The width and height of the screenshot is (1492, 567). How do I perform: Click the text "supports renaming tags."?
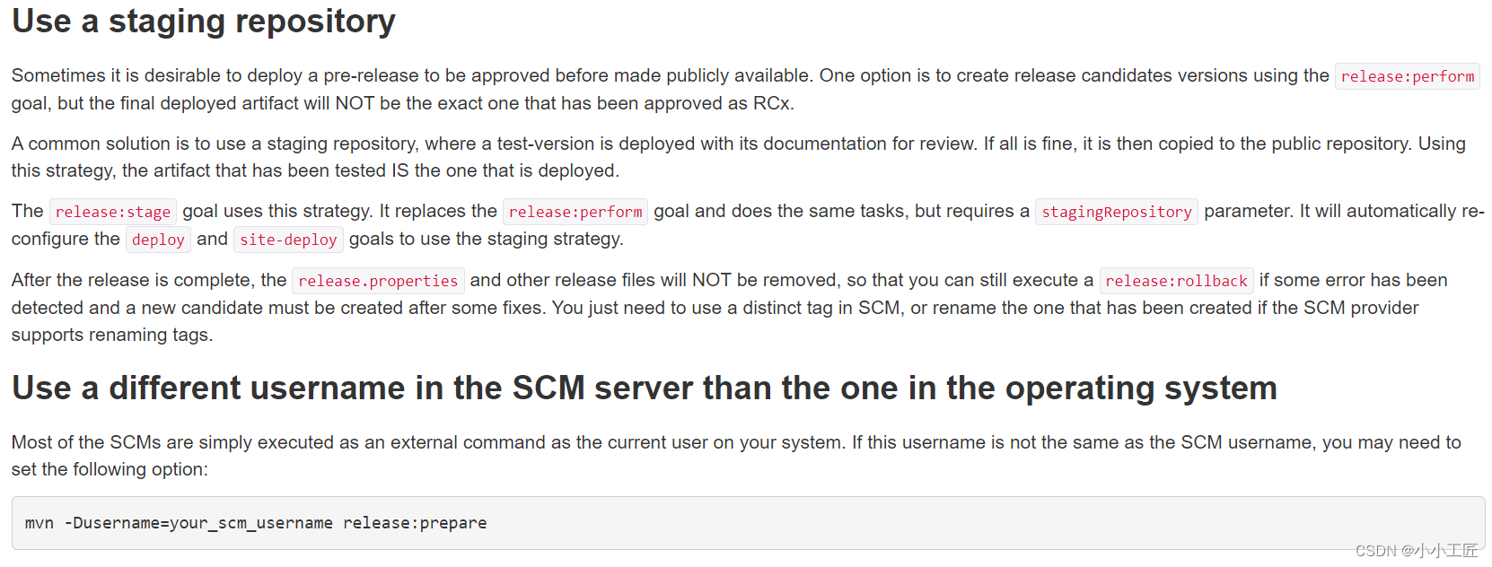coord(112,336)
